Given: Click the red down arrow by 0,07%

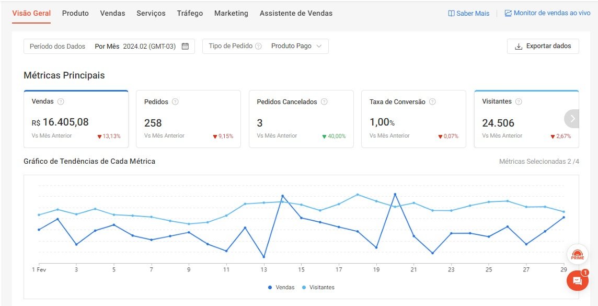Looking at the screenshot, I should coord(440,137).
